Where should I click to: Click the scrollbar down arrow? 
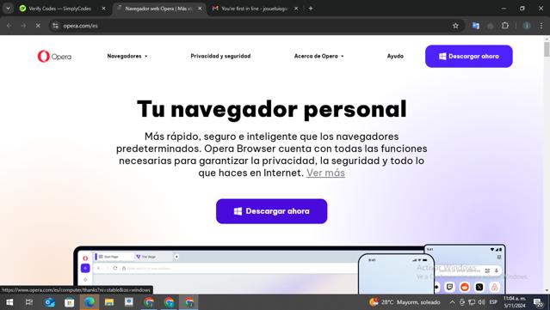click(547, 290)
